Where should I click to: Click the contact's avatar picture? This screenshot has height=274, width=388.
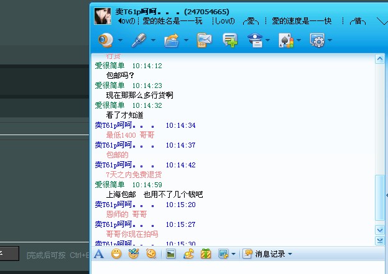click(x=103, y=16)
